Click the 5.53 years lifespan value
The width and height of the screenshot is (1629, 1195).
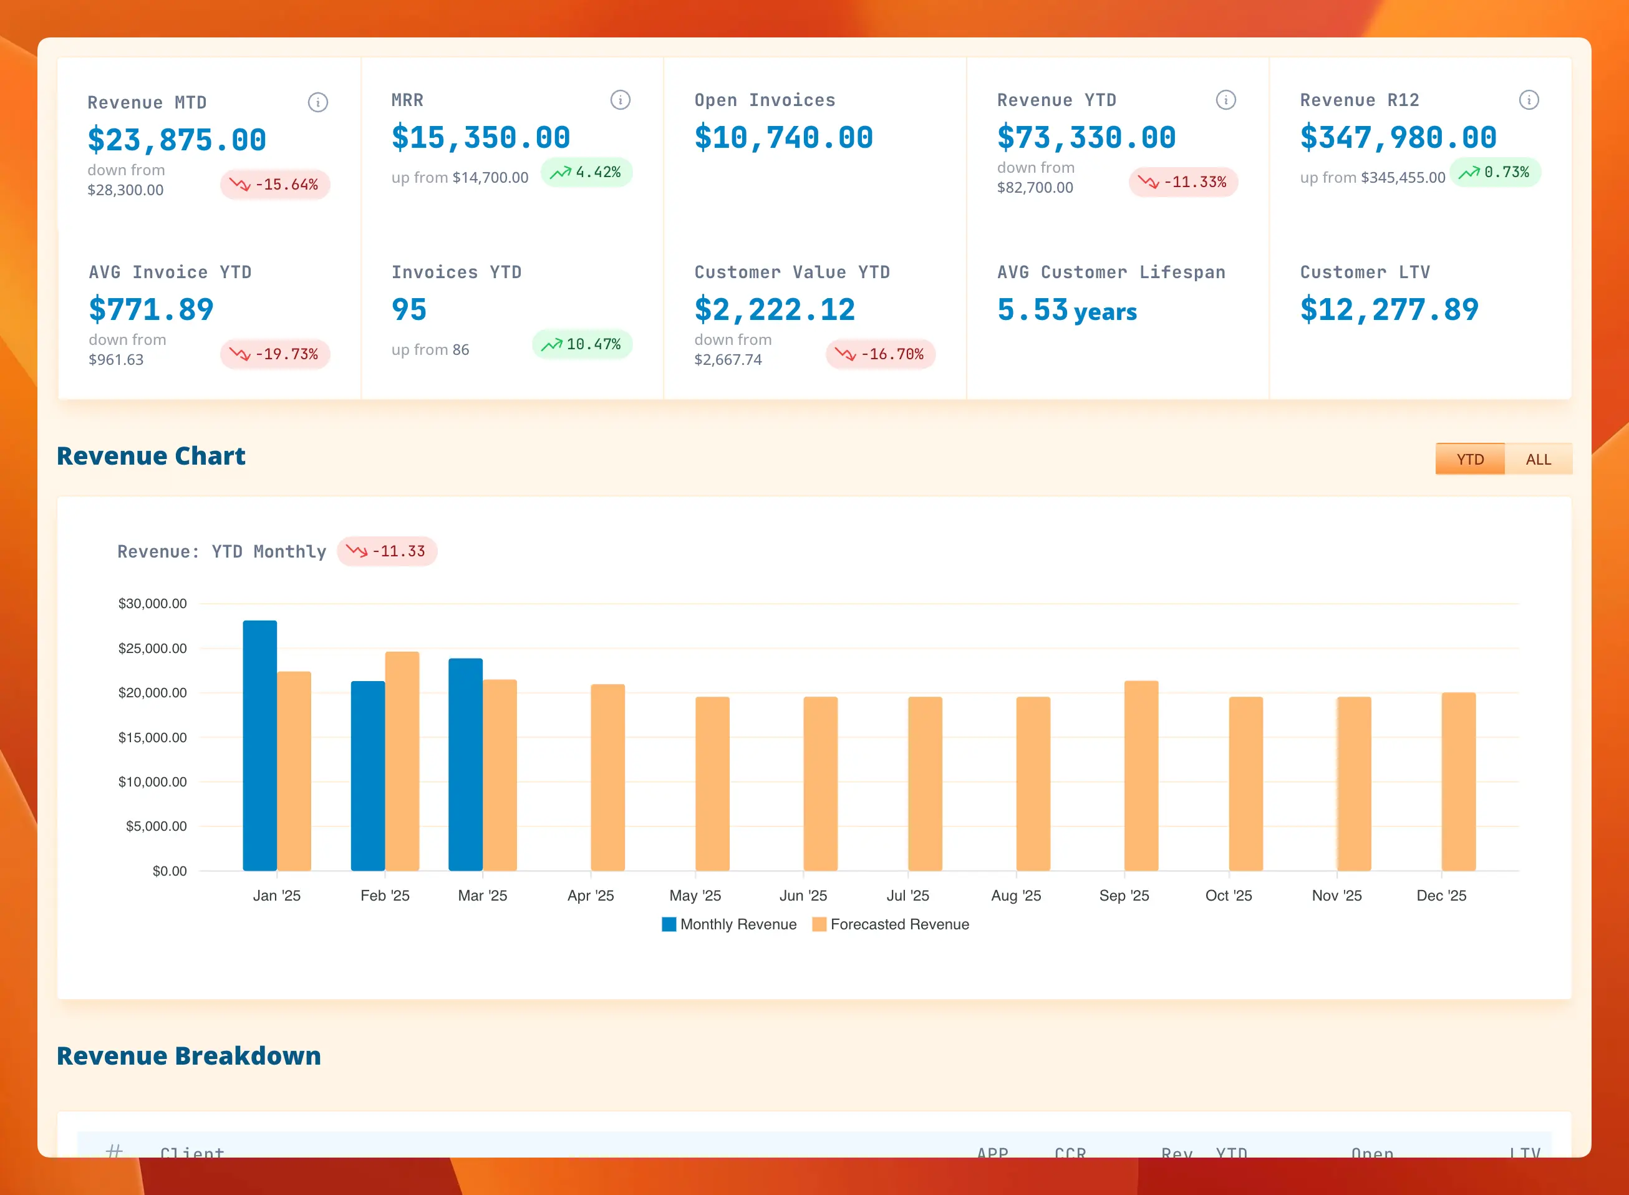[1067, 311]
